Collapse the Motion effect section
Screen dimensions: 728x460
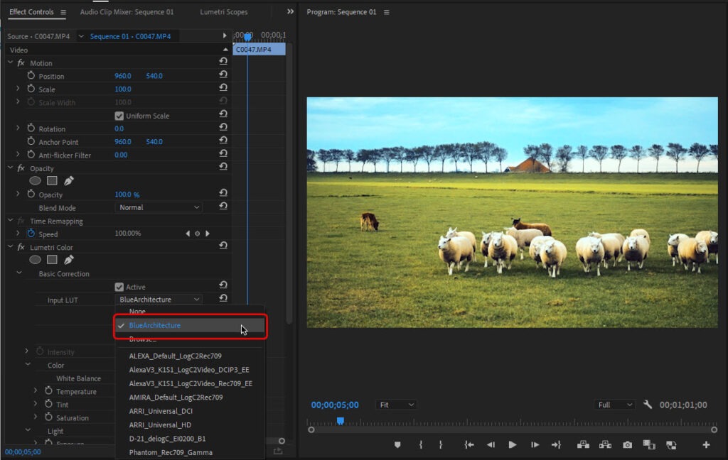pos(10,63)
